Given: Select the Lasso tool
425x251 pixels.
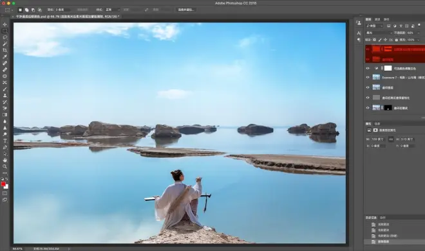Looking at the screenshot, I should 5,37.
